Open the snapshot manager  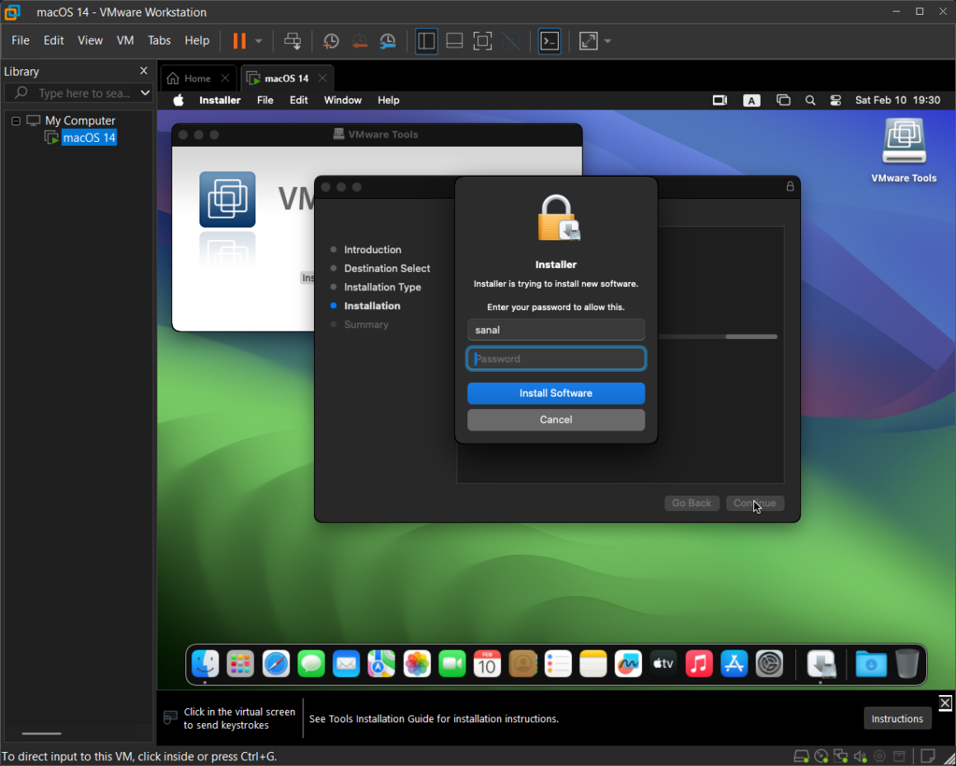388,41
